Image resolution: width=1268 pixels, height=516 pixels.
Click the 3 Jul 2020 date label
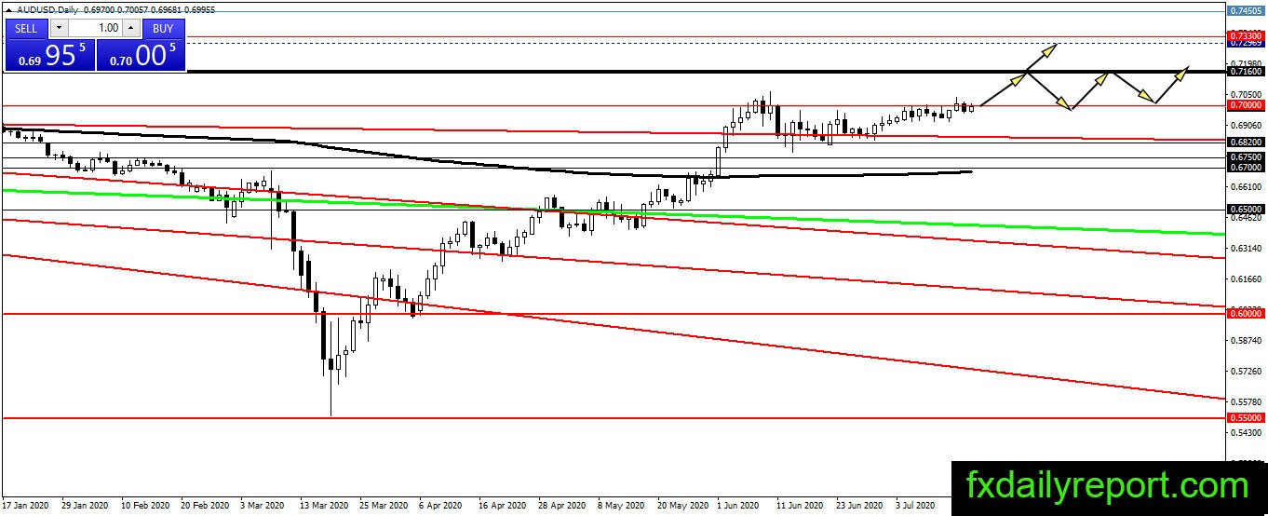click(917, 506)
